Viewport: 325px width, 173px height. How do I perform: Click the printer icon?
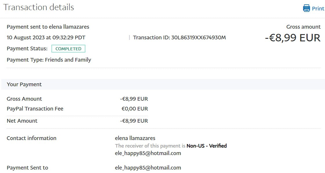(x=306, y=8)
